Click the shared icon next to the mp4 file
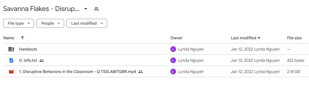 coord(141,72)
